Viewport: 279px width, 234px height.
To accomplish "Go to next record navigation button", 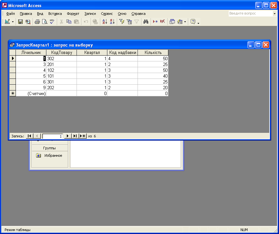I will point(67,136).
